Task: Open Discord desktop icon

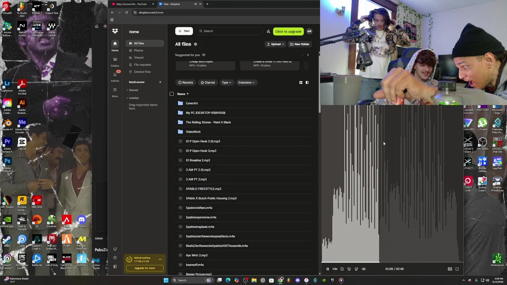Action: 82,222
